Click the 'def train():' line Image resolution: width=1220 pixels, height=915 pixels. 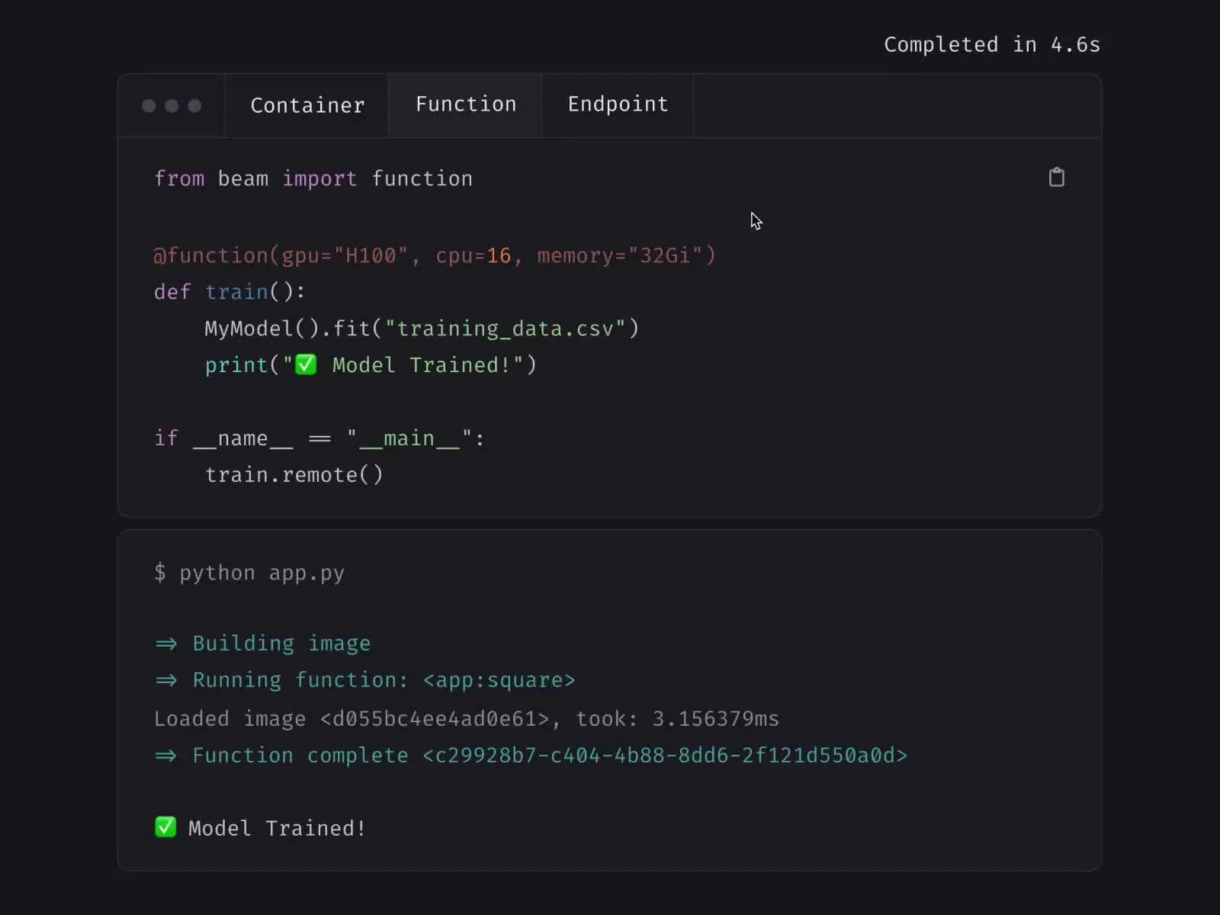230,292
